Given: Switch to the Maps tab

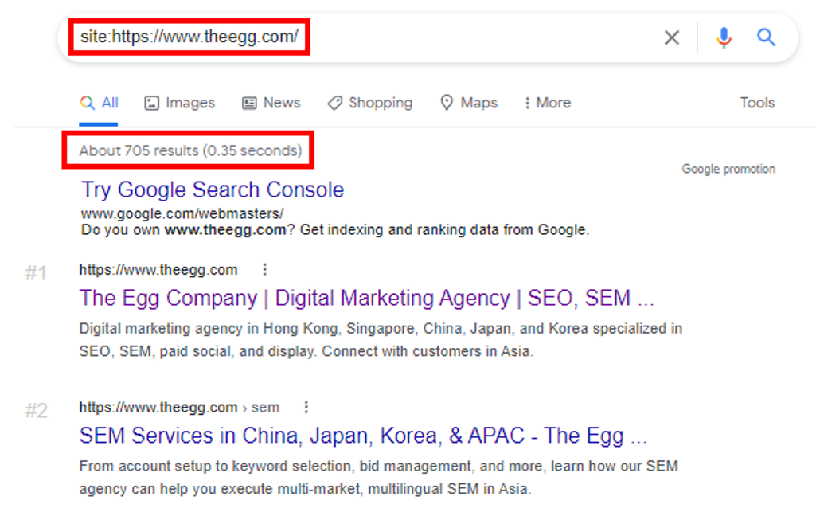Looking at the screenshot, I should (x=469, y=103).
